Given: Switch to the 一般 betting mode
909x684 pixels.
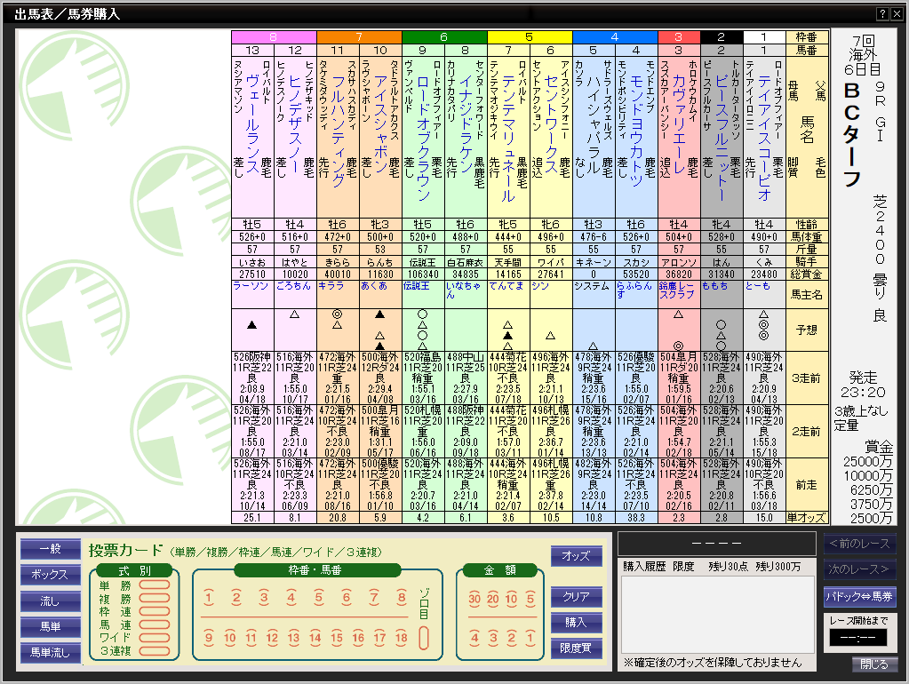Looking at the screenshot, I should coord(50,550).
